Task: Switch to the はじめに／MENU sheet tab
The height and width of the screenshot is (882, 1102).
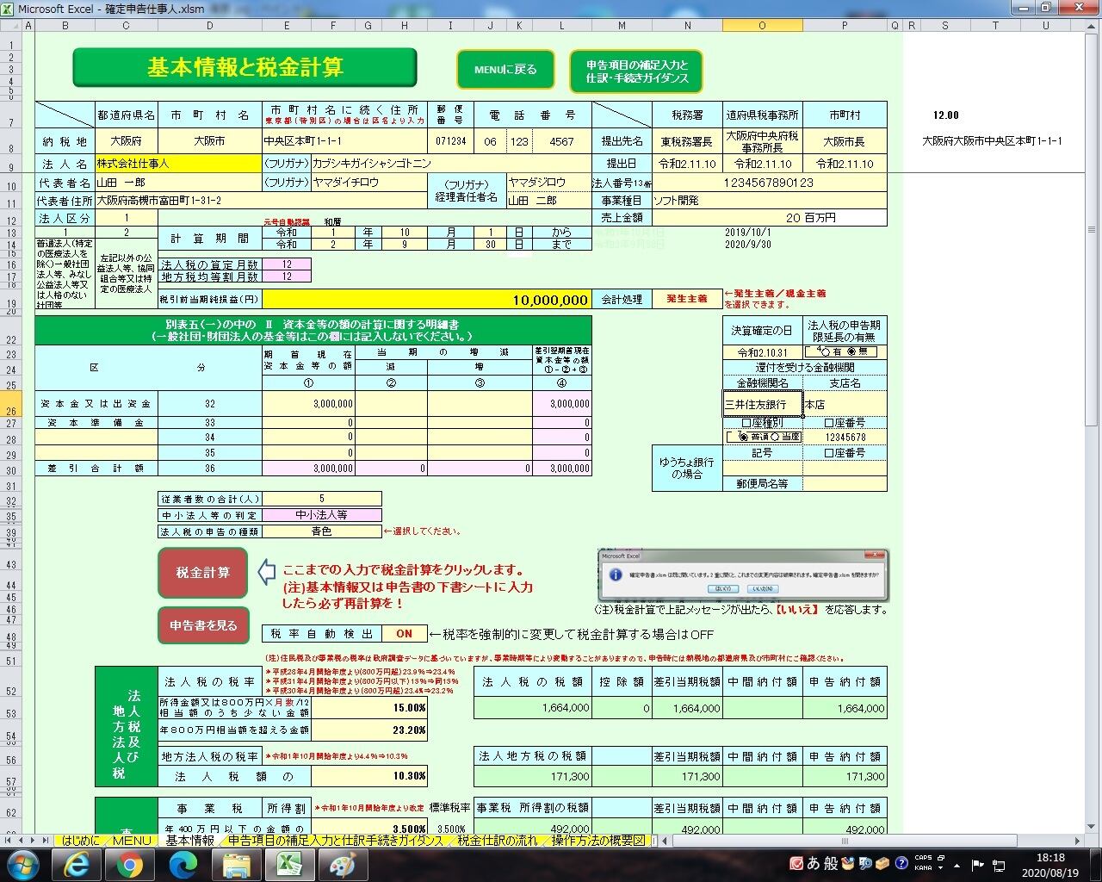Action: (106, 841)
